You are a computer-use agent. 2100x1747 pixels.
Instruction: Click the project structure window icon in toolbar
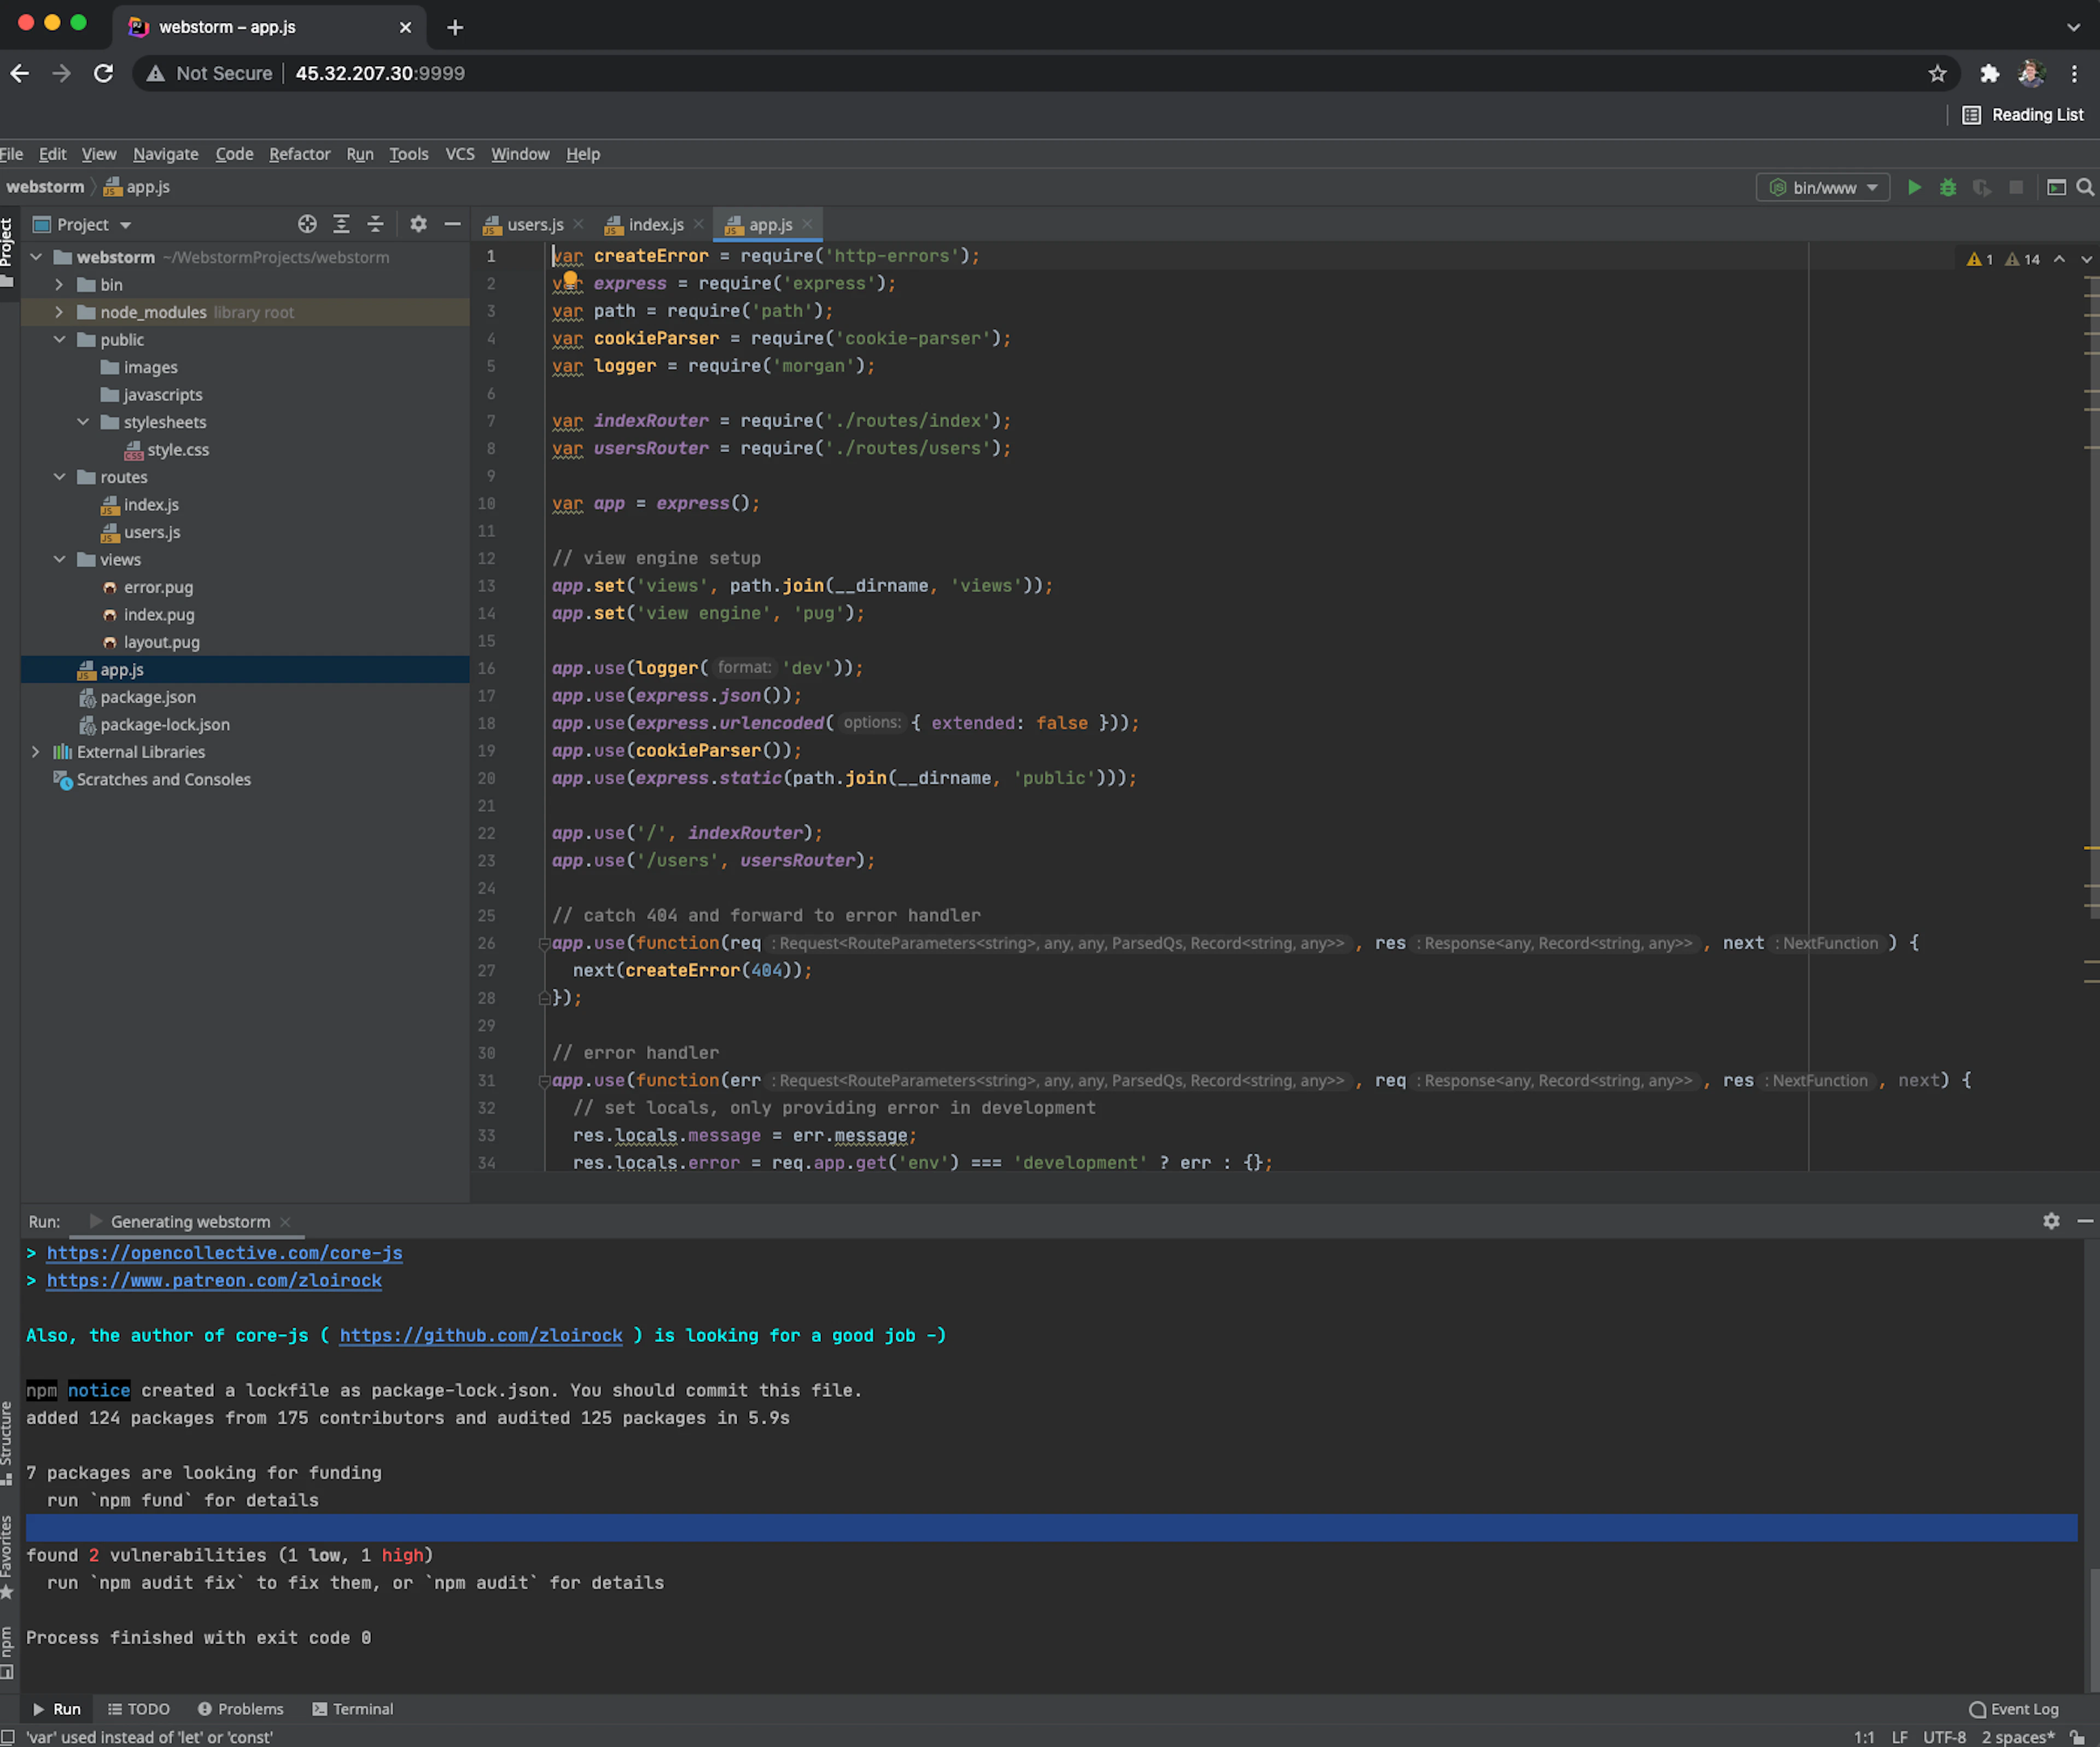[x=2056, y=187]
